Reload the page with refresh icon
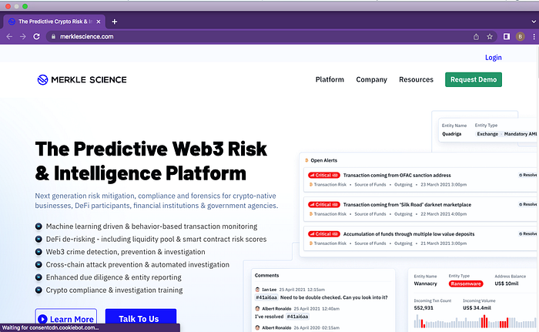Viewport: 539px width, 332px height. (36, 36)
